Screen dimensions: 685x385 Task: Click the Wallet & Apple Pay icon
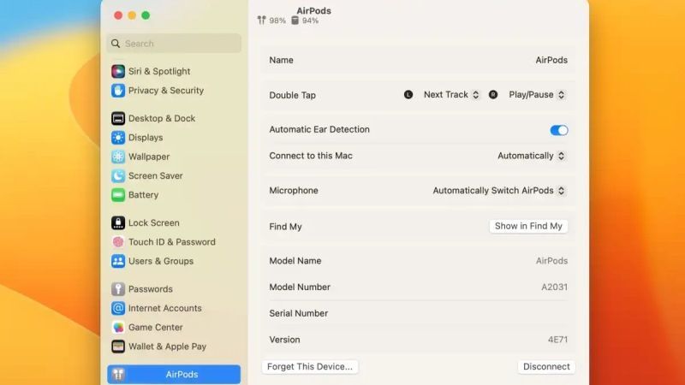pyautogui.click(x=118, y=346)
